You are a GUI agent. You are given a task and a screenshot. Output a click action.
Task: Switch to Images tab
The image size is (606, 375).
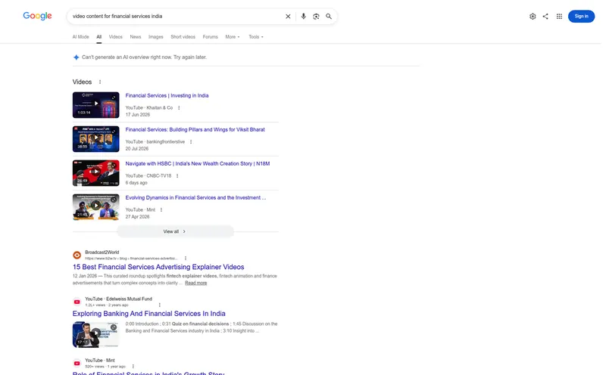pyautogui.click(x=156, y=36)
